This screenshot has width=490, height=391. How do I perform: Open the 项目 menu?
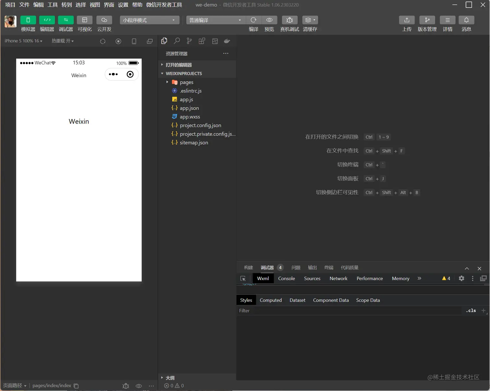10,5
